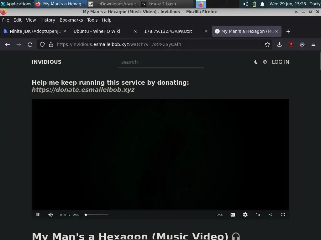321x240 pixels.
Task: Open the masked-face extension icon
Action: 302,44
